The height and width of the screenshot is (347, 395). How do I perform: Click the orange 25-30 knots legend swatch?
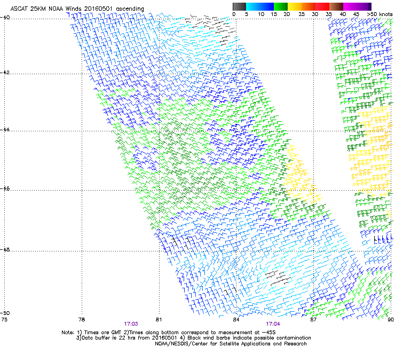tap(309, 6)
